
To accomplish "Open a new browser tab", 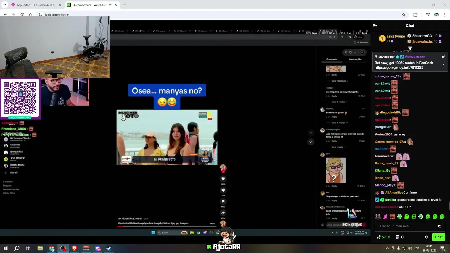I will click(x=124, y=5).
